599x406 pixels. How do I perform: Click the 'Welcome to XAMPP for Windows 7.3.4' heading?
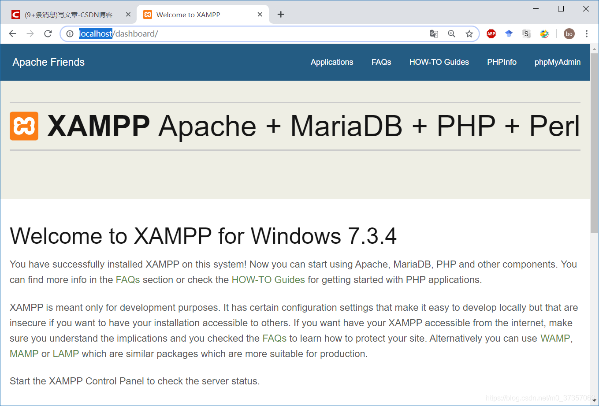pos(203,236)
